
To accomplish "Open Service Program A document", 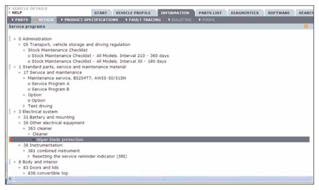I will 51,84.
